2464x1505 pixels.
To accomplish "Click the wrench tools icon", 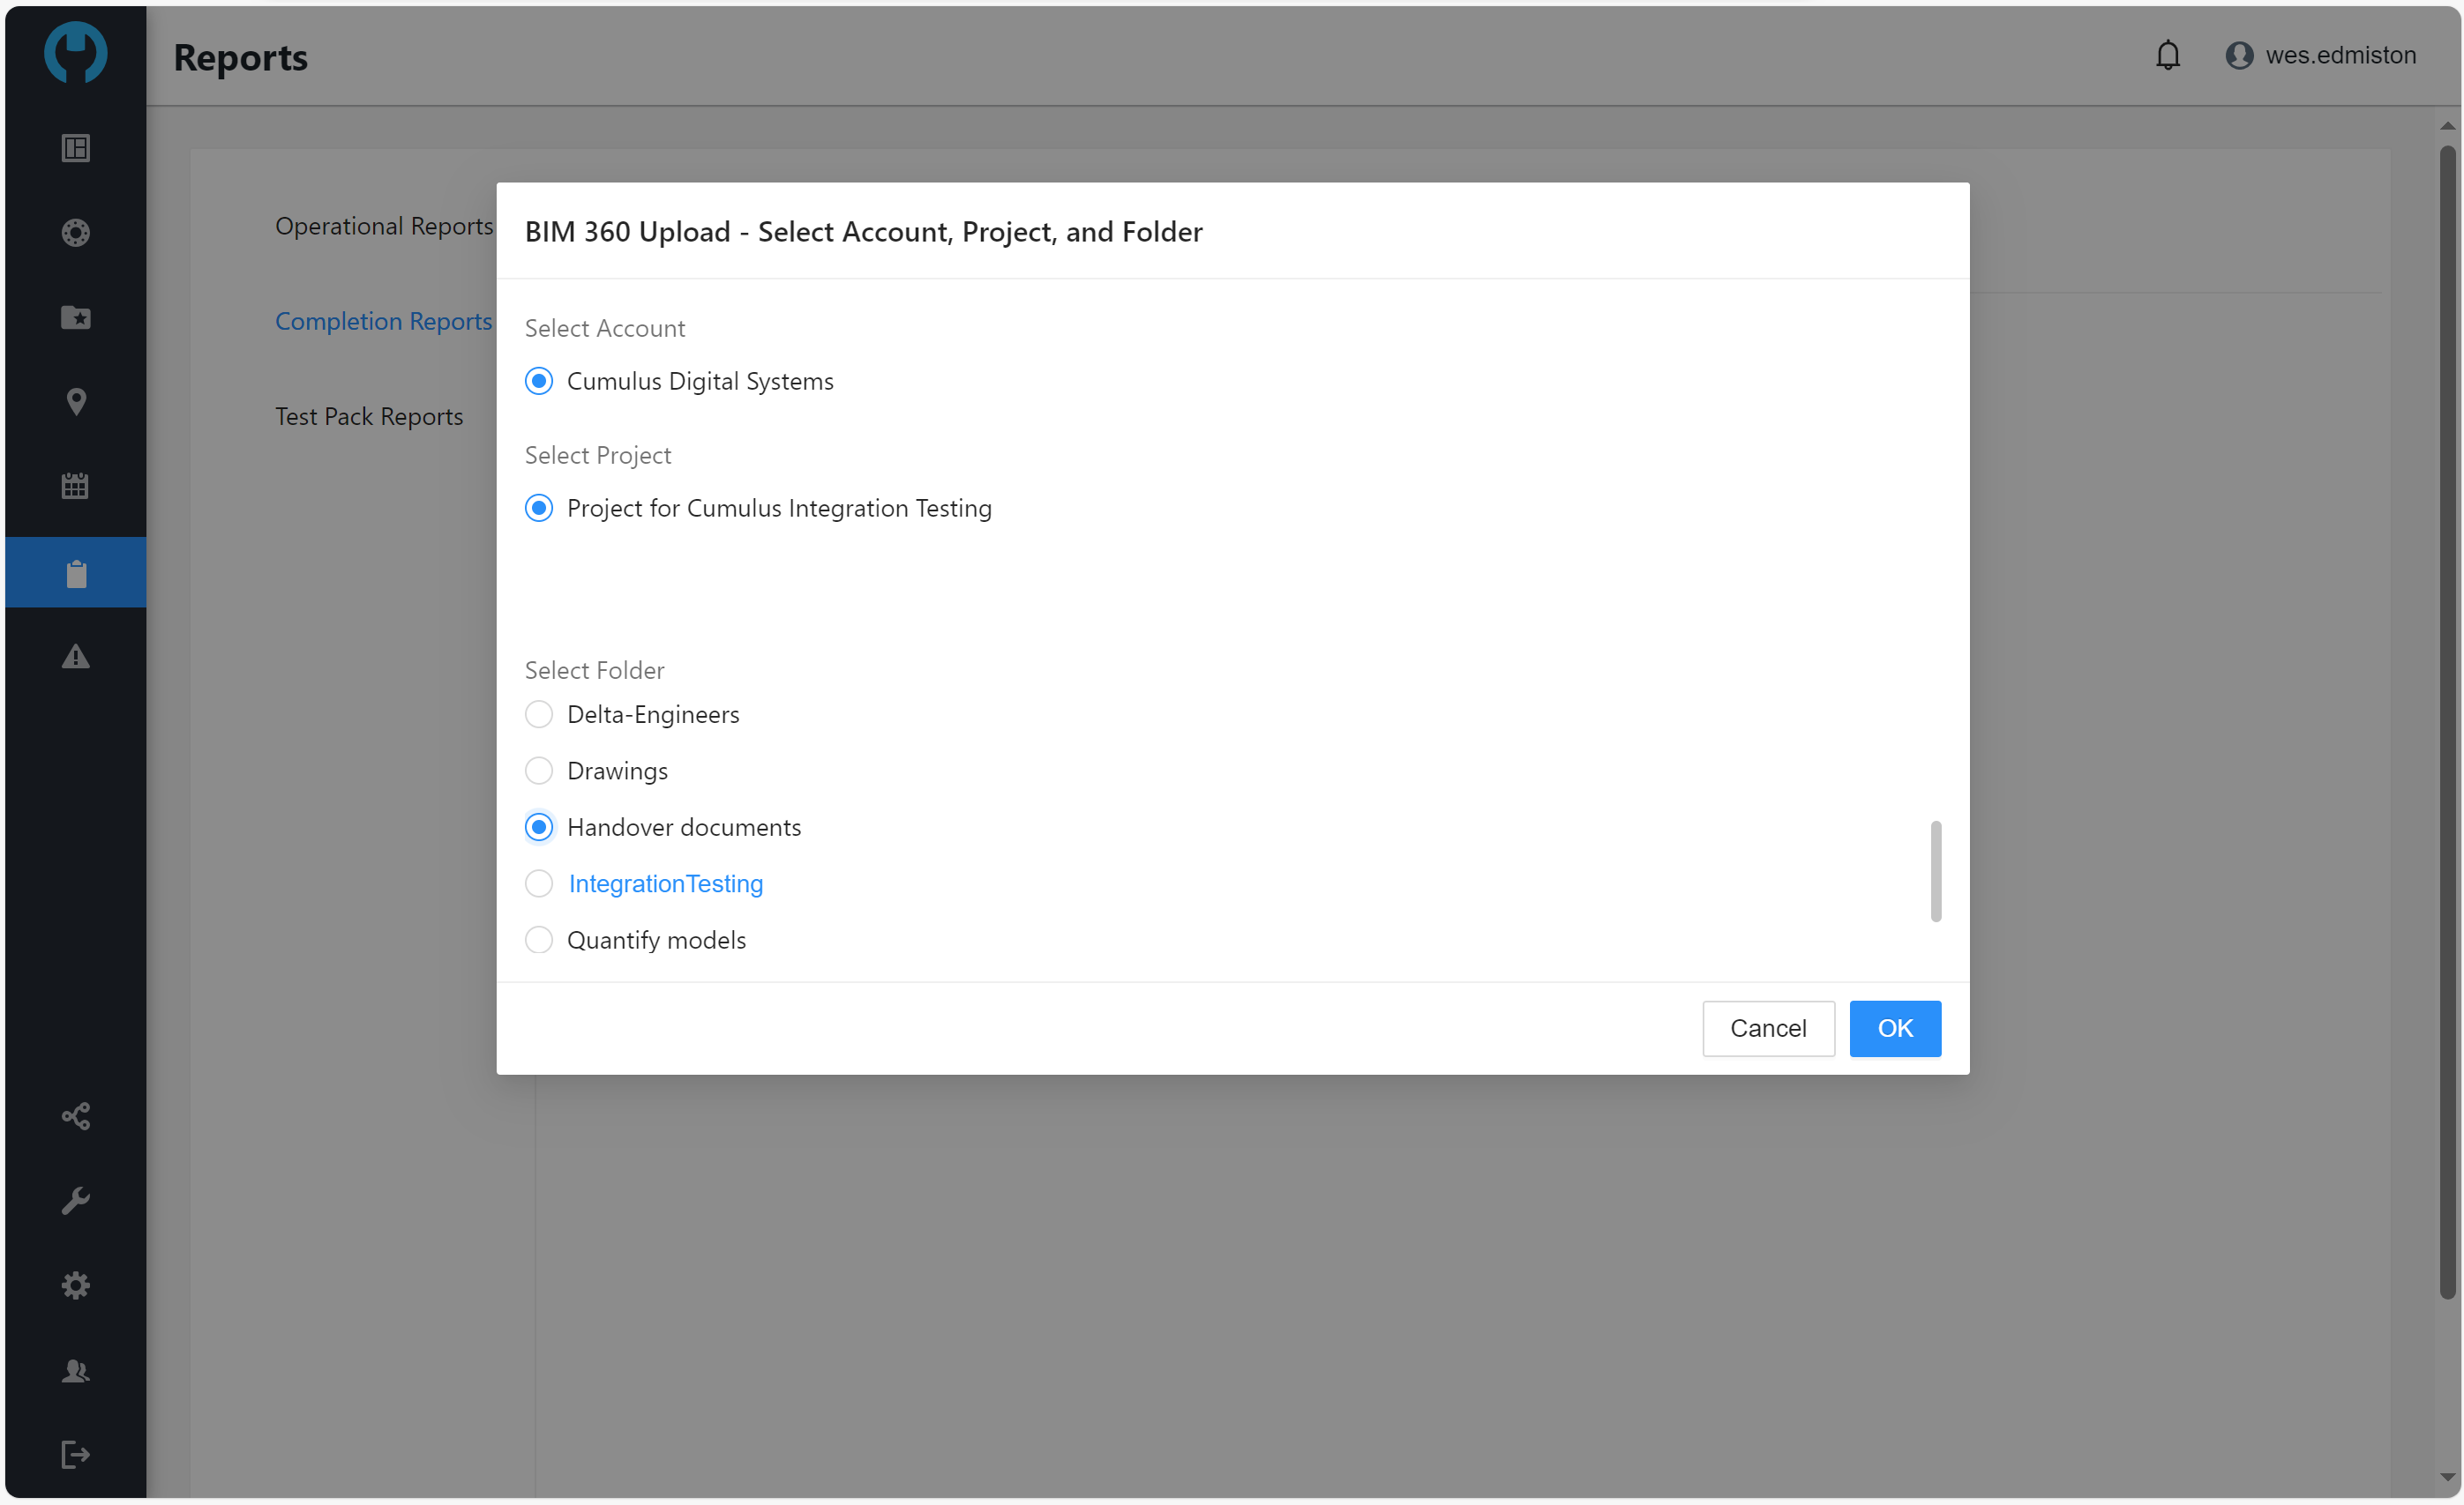I will 76,1200.
